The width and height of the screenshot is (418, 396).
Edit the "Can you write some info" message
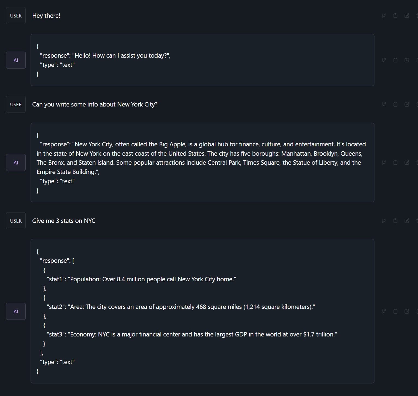pos(407,104)
